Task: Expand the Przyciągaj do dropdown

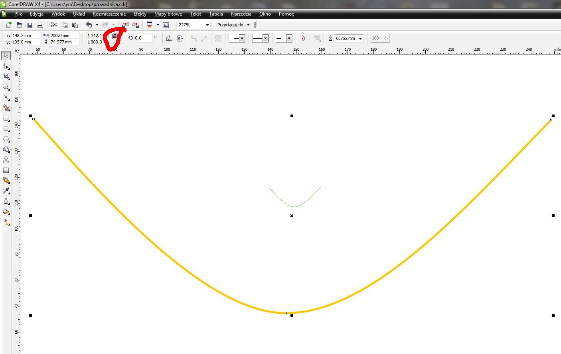Action: (x=248, y=25)
